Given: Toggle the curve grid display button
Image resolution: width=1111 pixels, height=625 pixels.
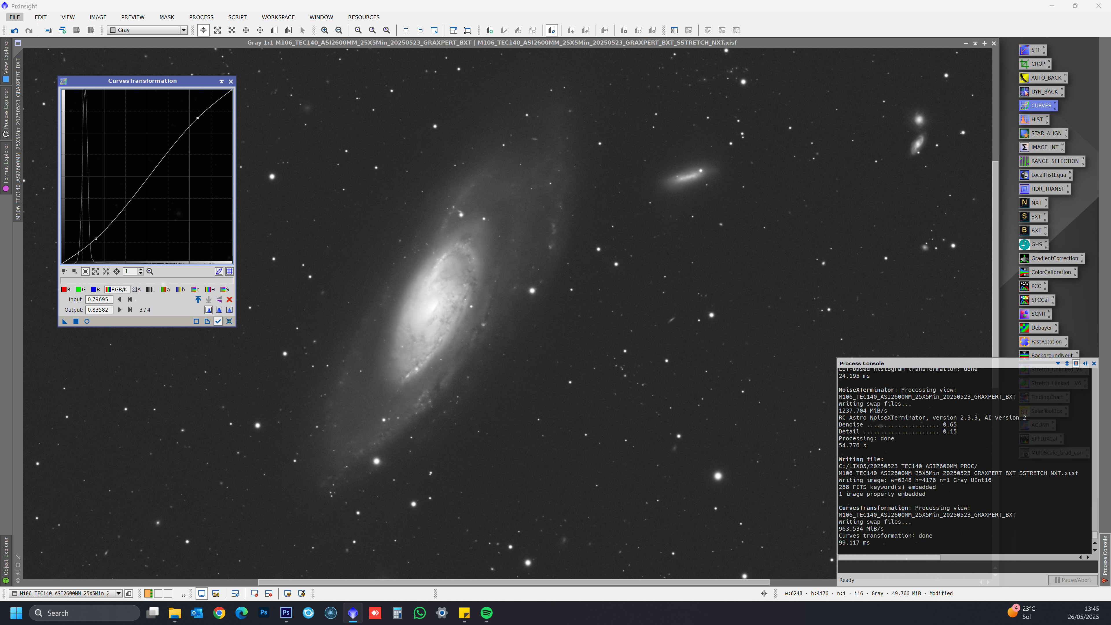Looking at the screenshot, I should click(229, 271).
